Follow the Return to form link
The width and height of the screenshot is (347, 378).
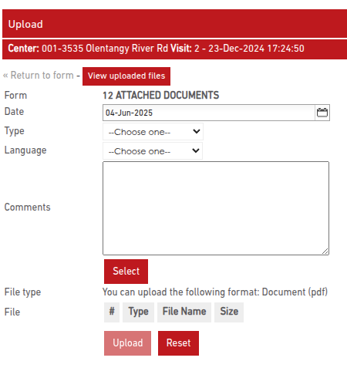click(39, 76)
